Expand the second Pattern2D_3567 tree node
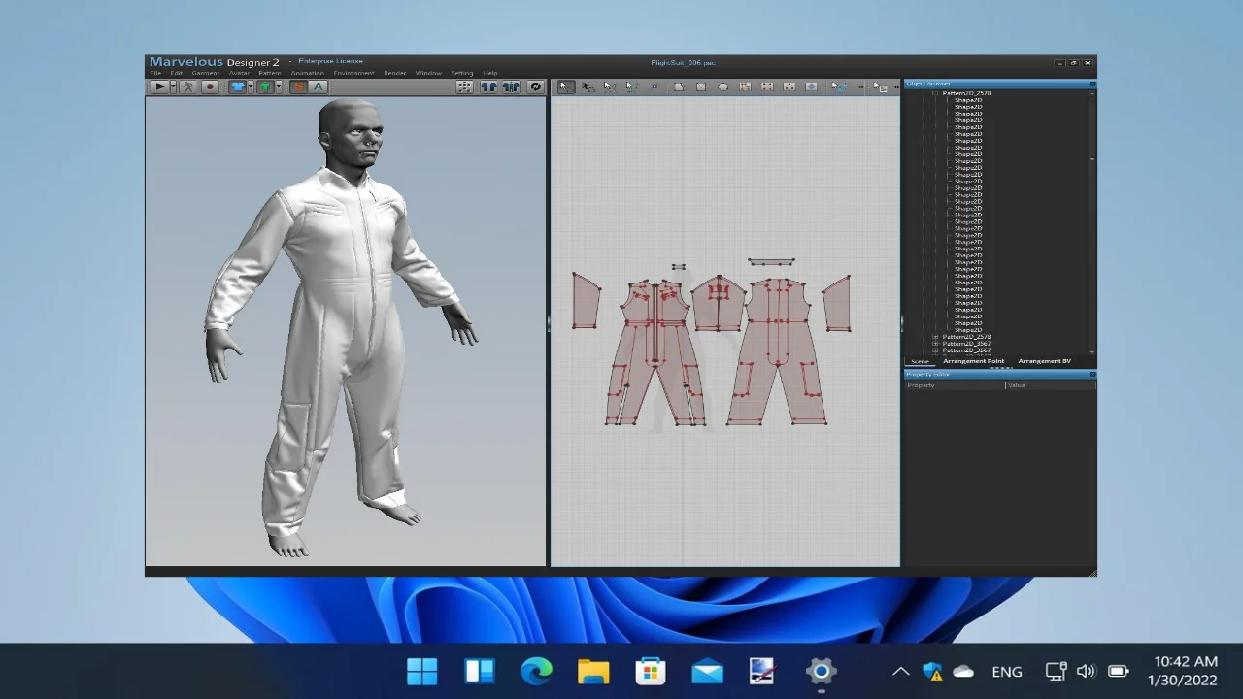1243x699 pixels. 935,350
